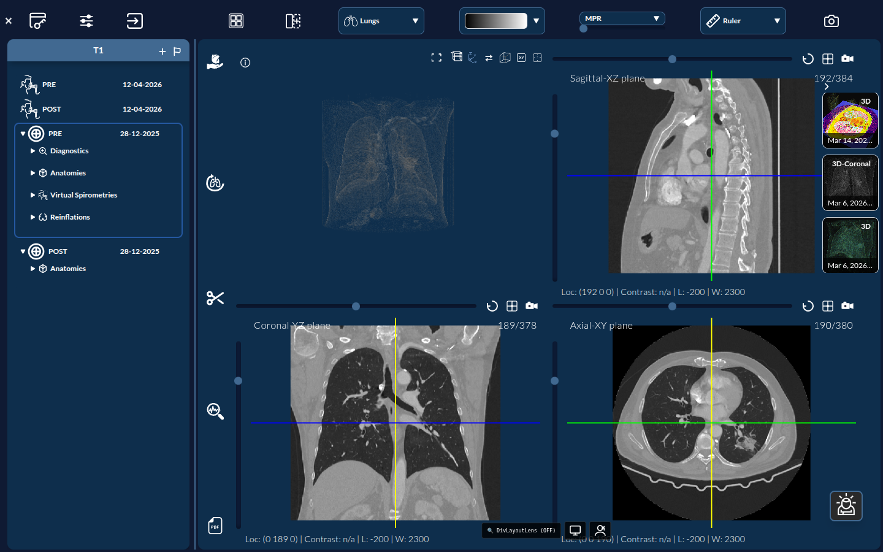Adjust the Coronal horizontal slice slider
The height and width of the screenshot is (552, 883).
356,306
